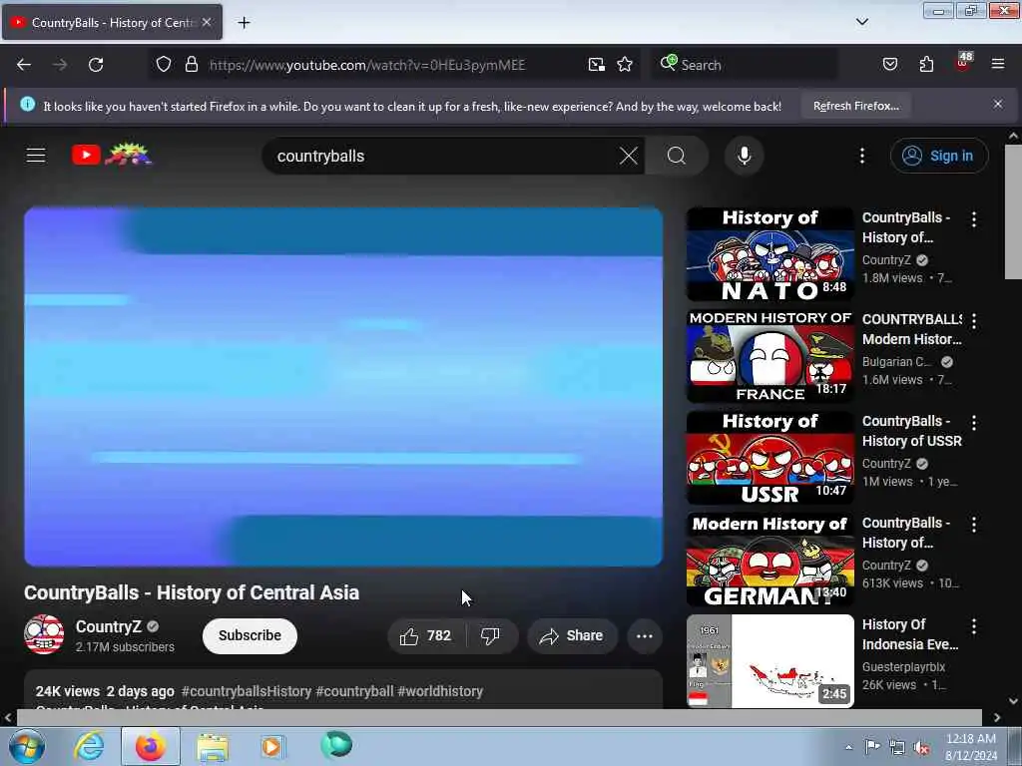The width and height of the screenshot is (1022, 766).
Task: Open the Pocket save icon
Action: tap(889, 64)
